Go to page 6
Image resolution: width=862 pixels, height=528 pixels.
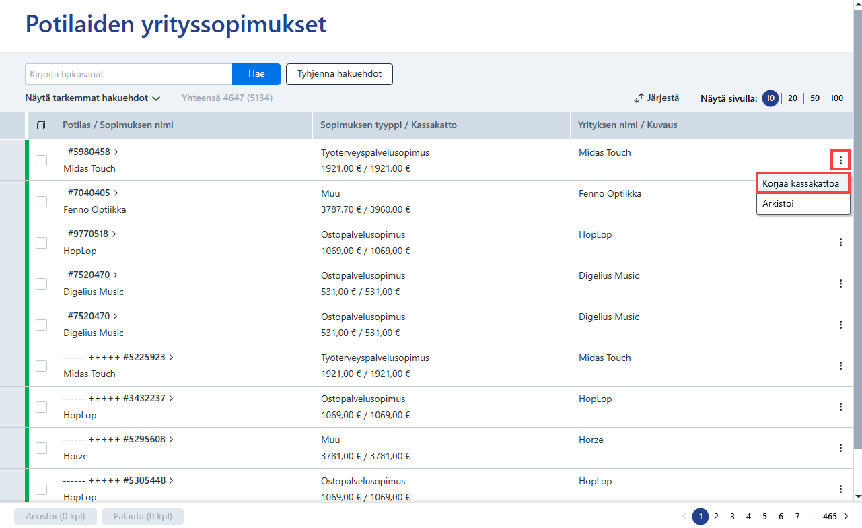(x=781, y=517)
